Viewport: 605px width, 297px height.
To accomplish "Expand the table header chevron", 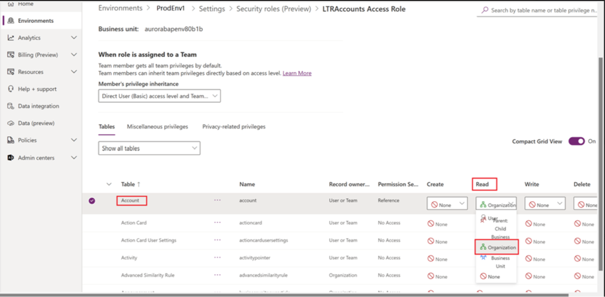I will 109,184.
